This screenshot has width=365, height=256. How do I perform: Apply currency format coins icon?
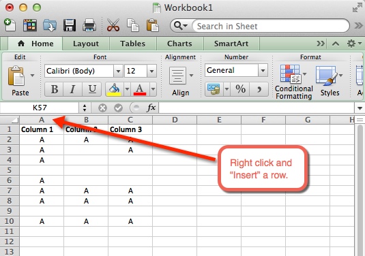[x=214, y=89]
